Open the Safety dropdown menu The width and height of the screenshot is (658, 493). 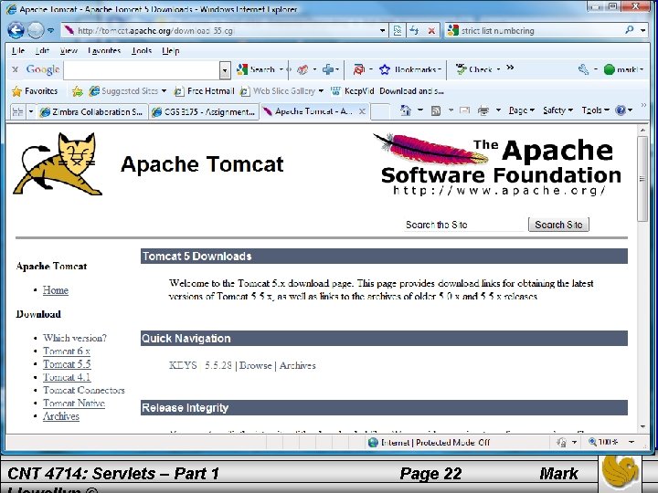click(557, 110)
